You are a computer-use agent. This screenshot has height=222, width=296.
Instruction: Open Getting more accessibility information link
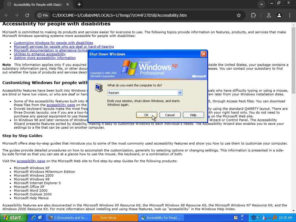click(x=45, y=58)
